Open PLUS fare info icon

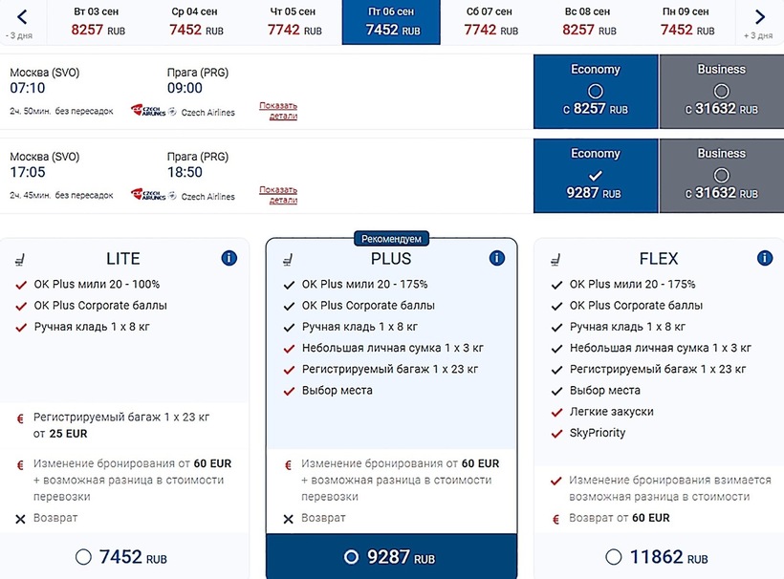click(x=496, y=258)
